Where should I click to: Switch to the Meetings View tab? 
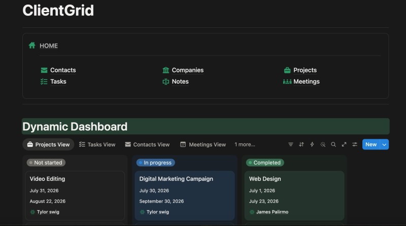[x=202, y=144]
